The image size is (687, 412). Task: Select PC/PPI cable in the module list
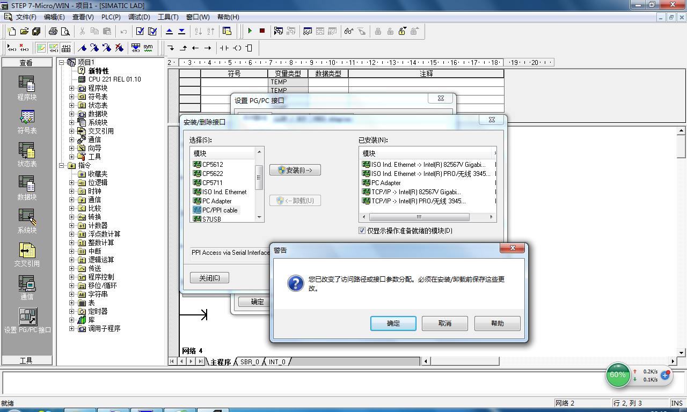pyautogui.click(x=220, y=210)
